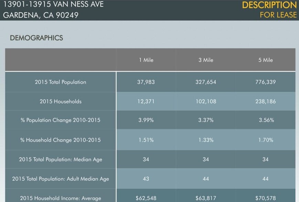The image size is (299, 202).
Task: Click the % Population Change 2010-2015 label
Action: pyautogui.click(x=61, y=120)
